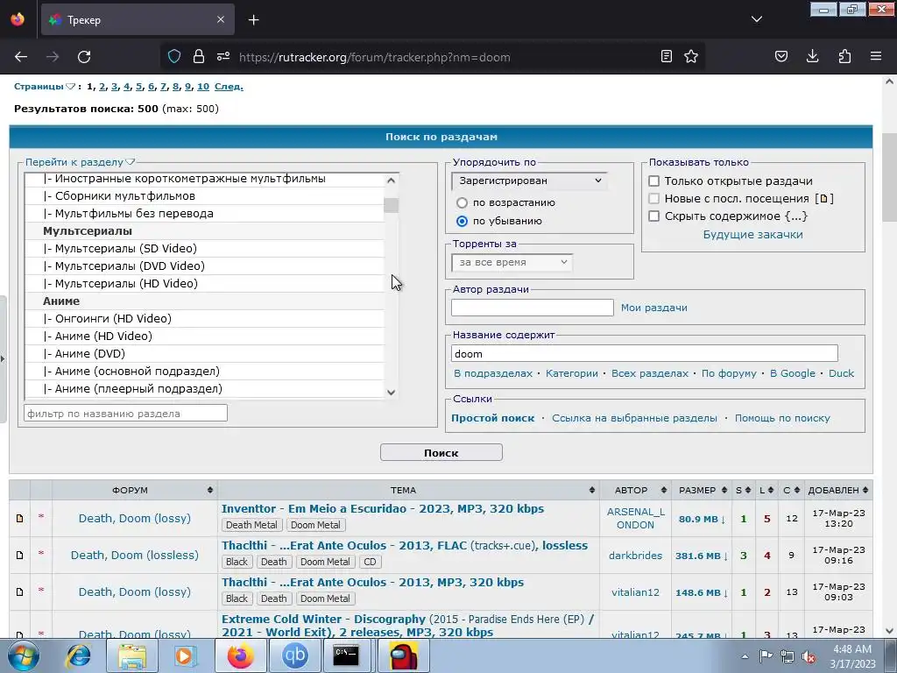This screenshot has width=897, height=673.
Task: Click the Firefox back arrow
Action: click(x=21, y=57)
